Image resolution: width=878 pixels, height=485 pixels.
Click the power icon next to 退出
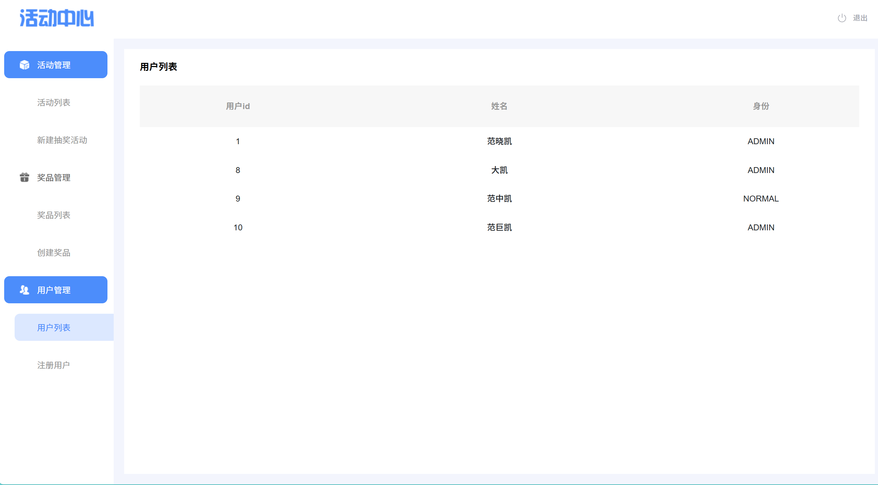click(842, 18)
